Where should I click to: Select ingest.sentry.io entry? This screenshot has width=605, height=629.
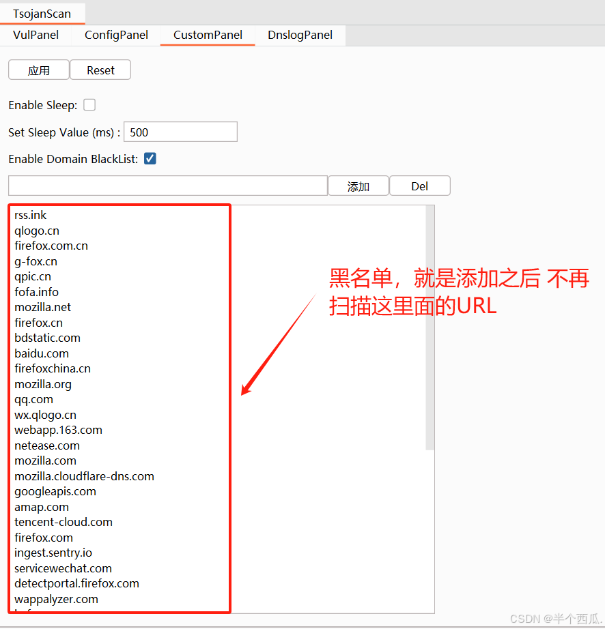tap(53, 553)
